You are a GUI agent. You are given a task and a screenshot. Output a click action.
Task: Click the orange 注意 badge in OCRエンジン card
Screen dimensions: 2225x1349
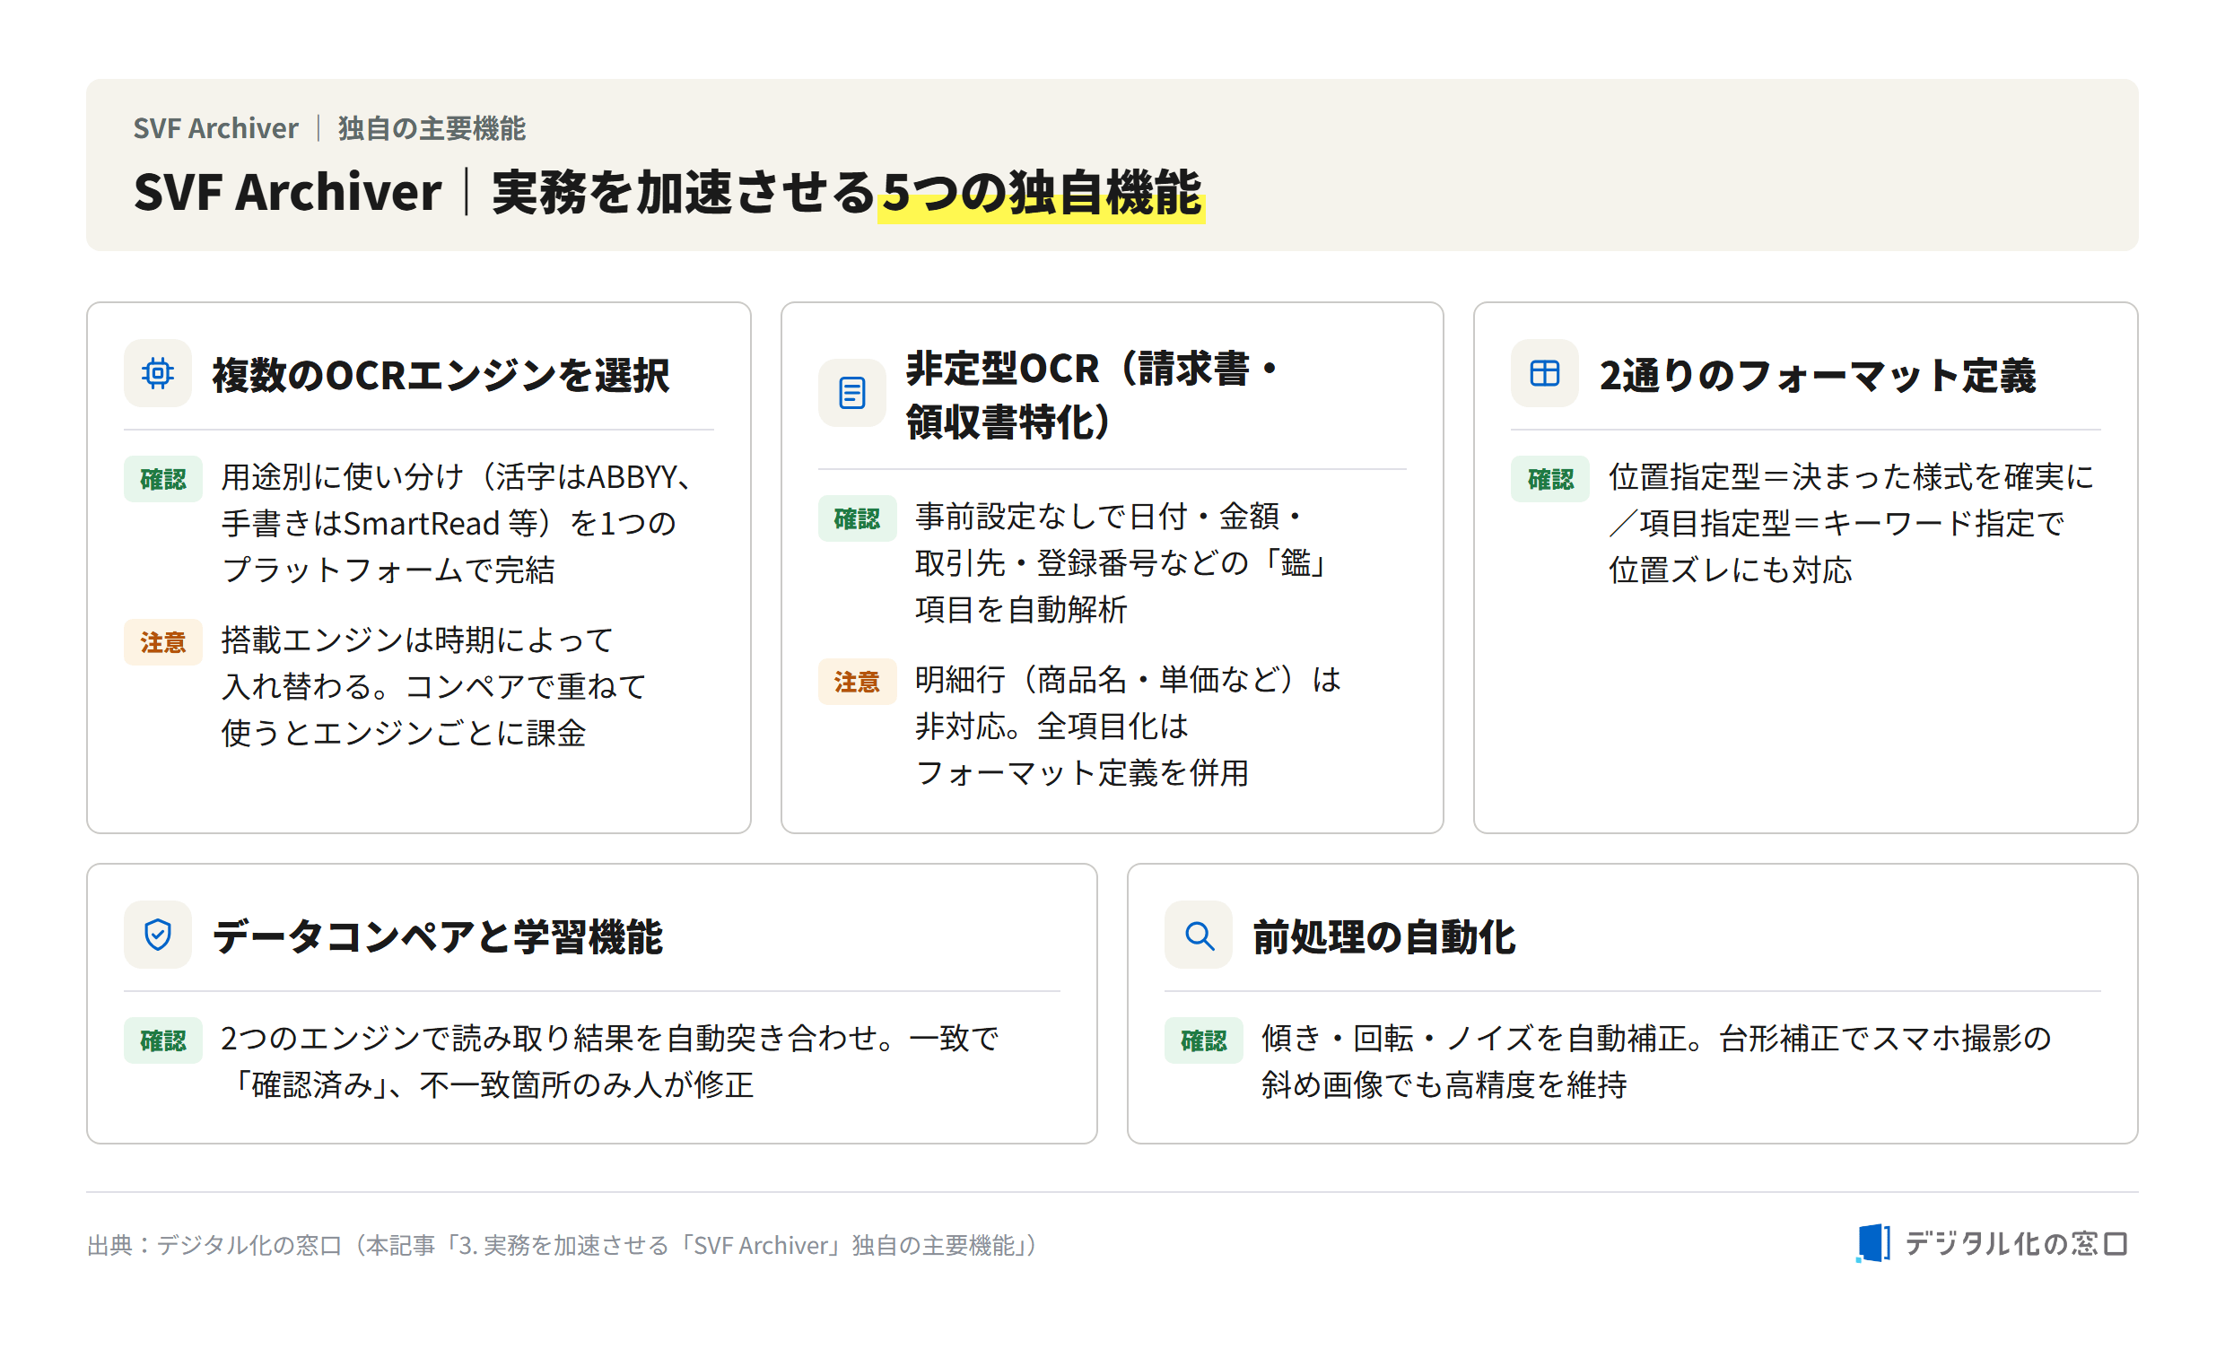(162, 642)
